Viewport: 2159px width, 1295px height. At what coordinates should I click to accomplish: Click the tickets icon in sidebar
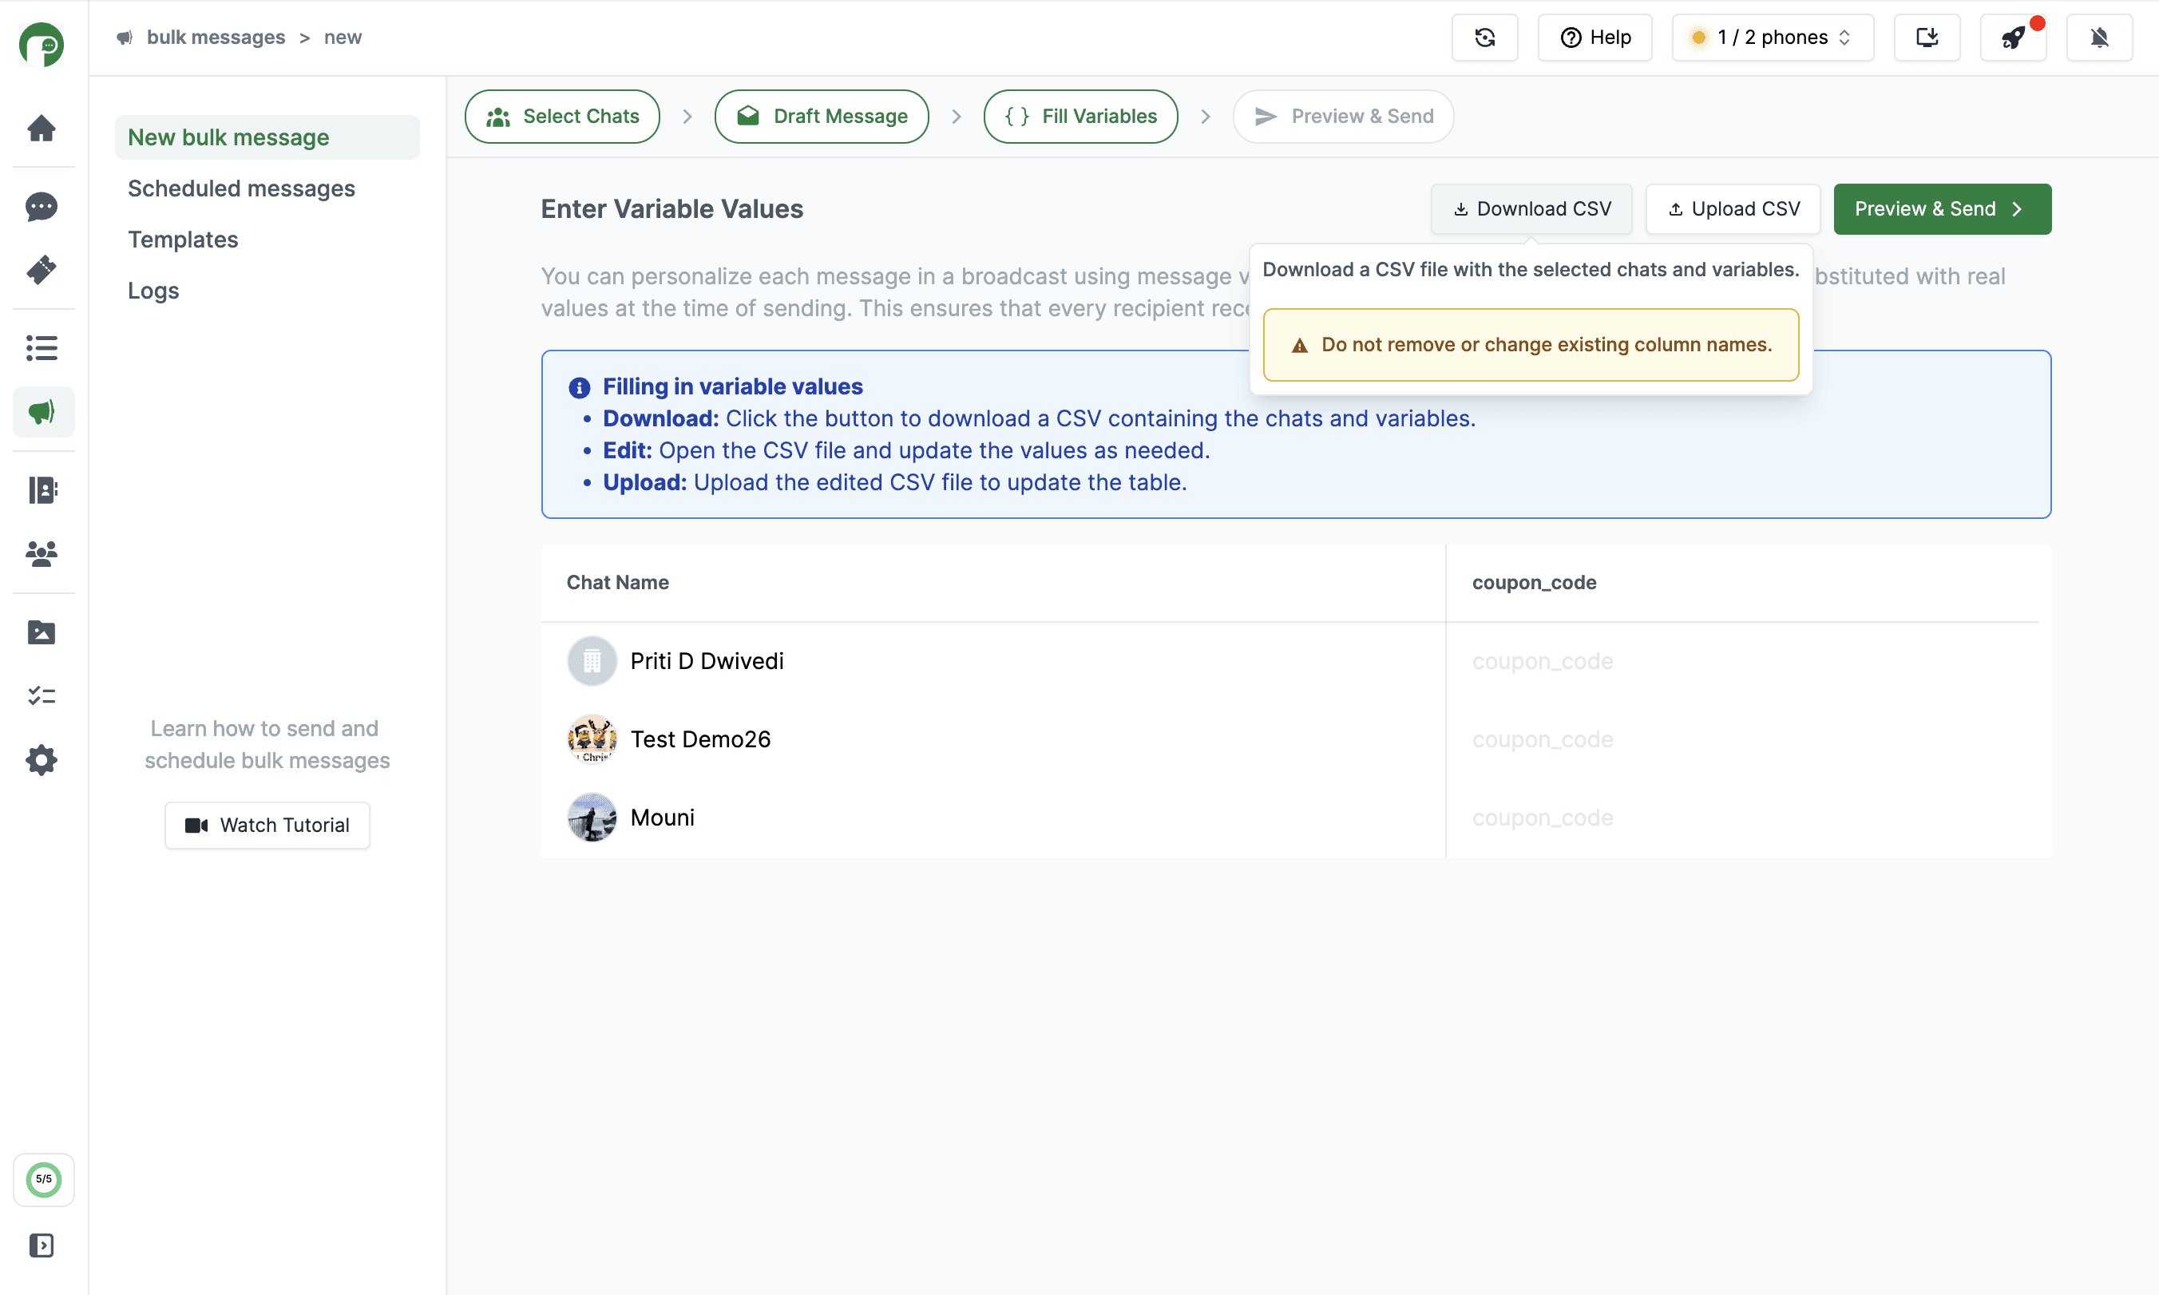[x=42, y=270]
